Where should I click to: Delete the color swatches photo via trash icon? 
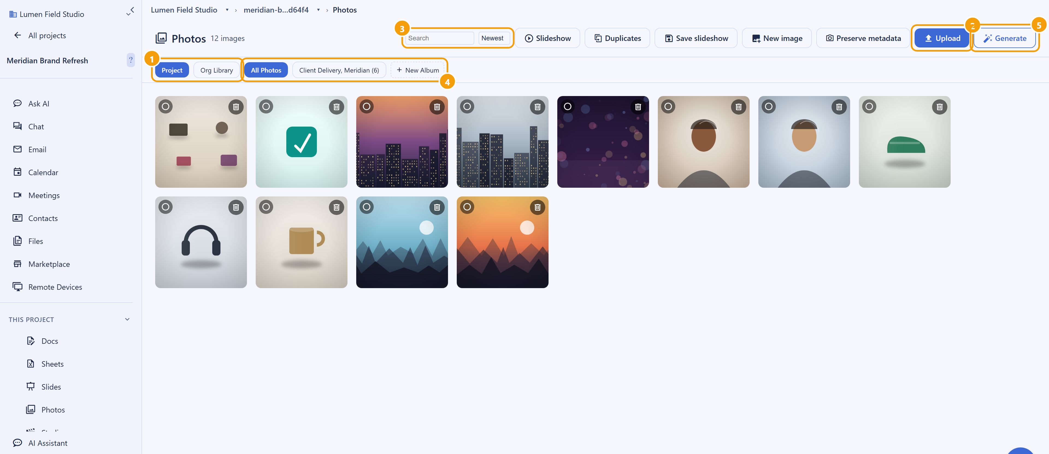pyautogui.click(x=236, y=107)
